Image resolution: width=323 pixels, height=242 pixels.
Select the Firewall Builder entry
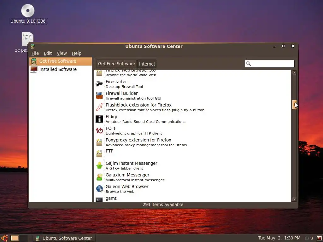click(x=193, y=95)
